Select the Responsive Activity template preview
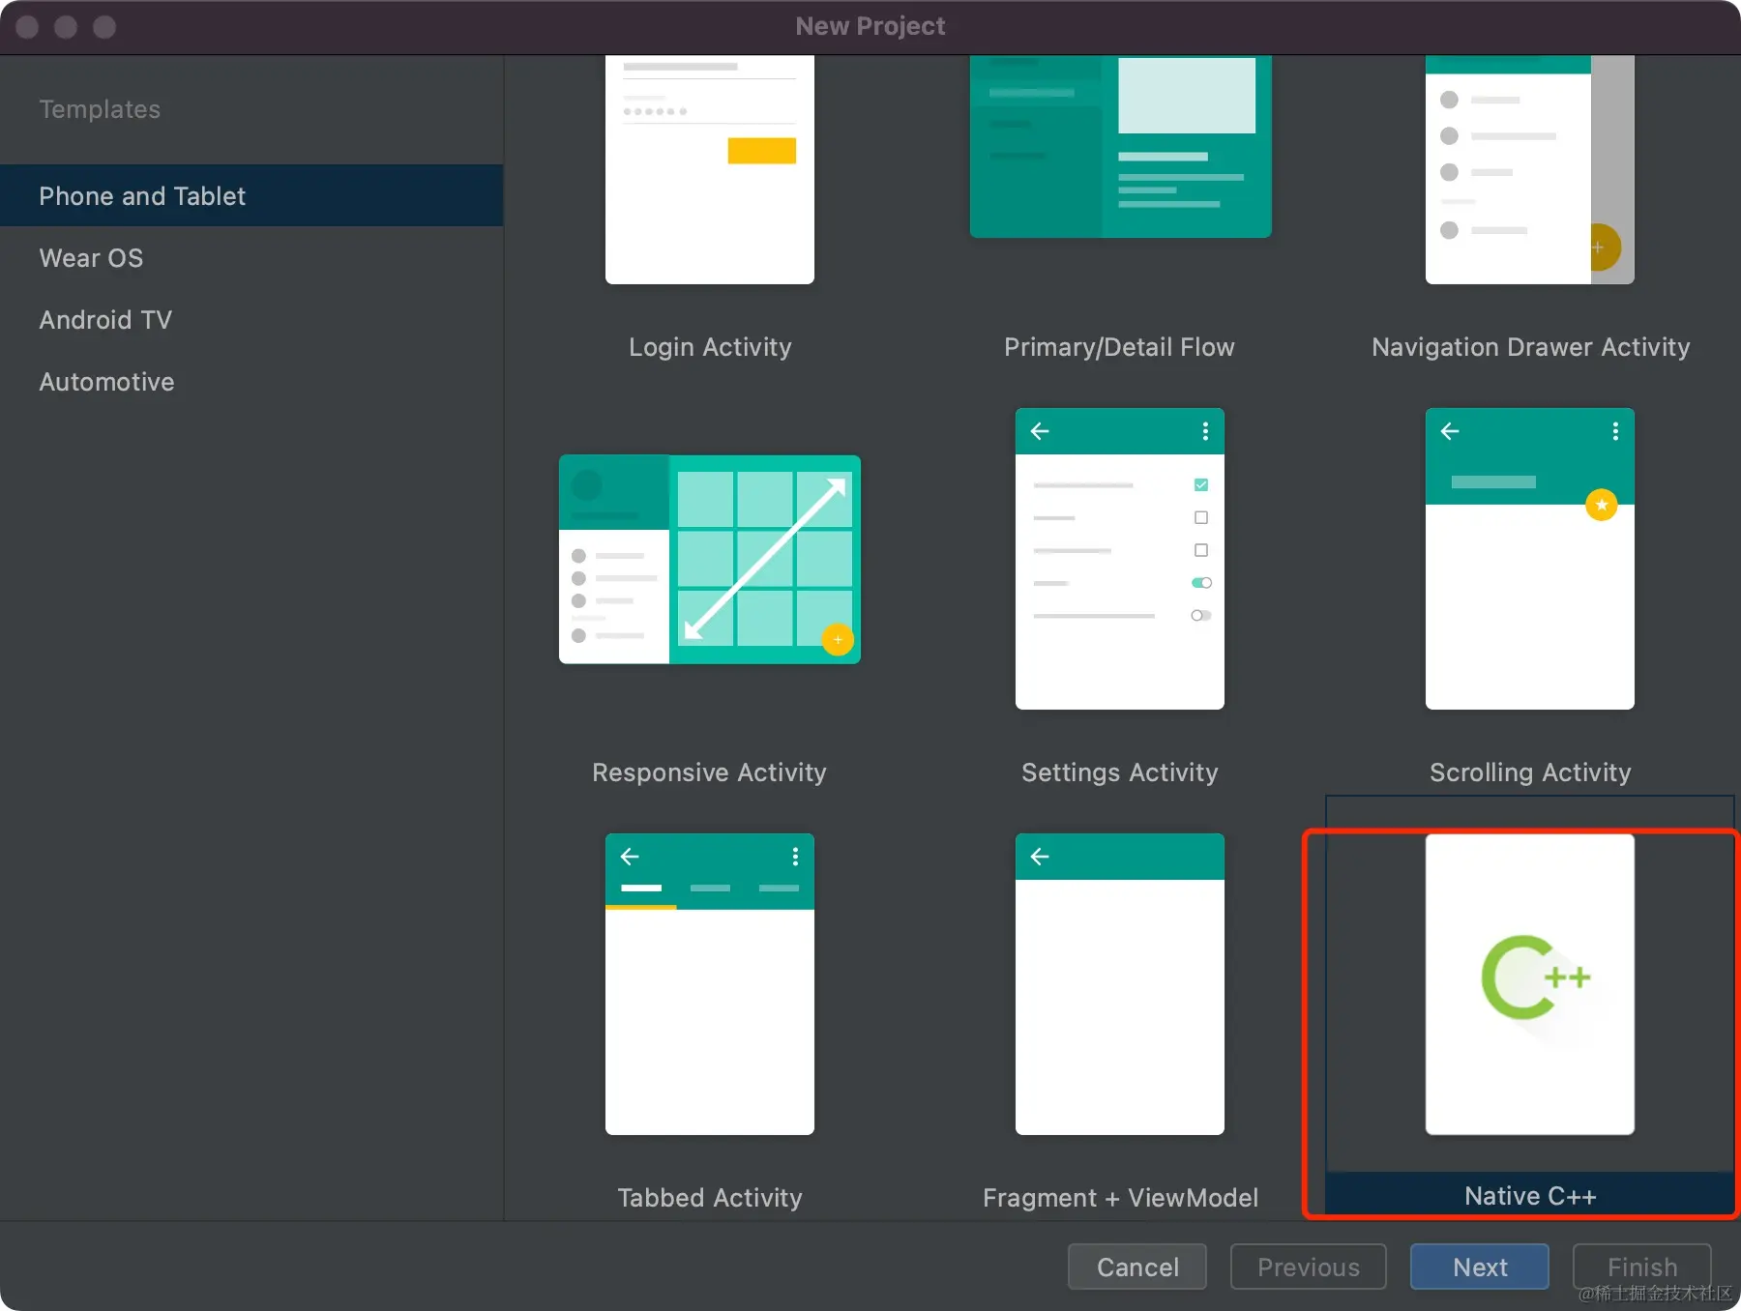 coord(710,559)
